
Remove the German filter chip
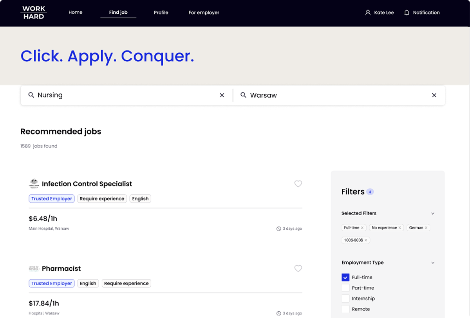[x=426, y=228]
